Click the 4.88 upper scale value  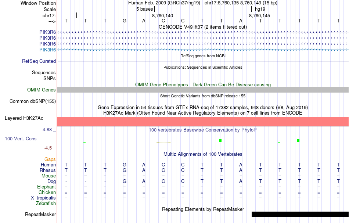47,130
